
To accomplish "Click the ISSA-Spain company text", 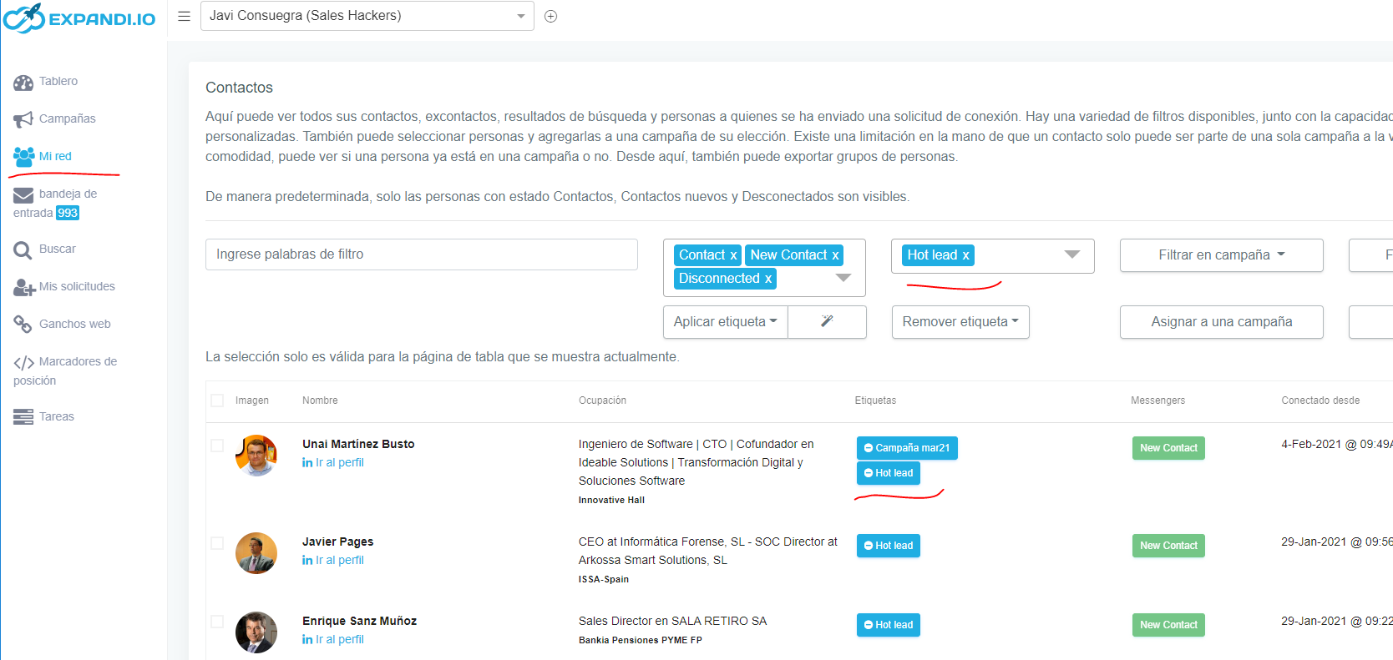I will tap(604, 579).
